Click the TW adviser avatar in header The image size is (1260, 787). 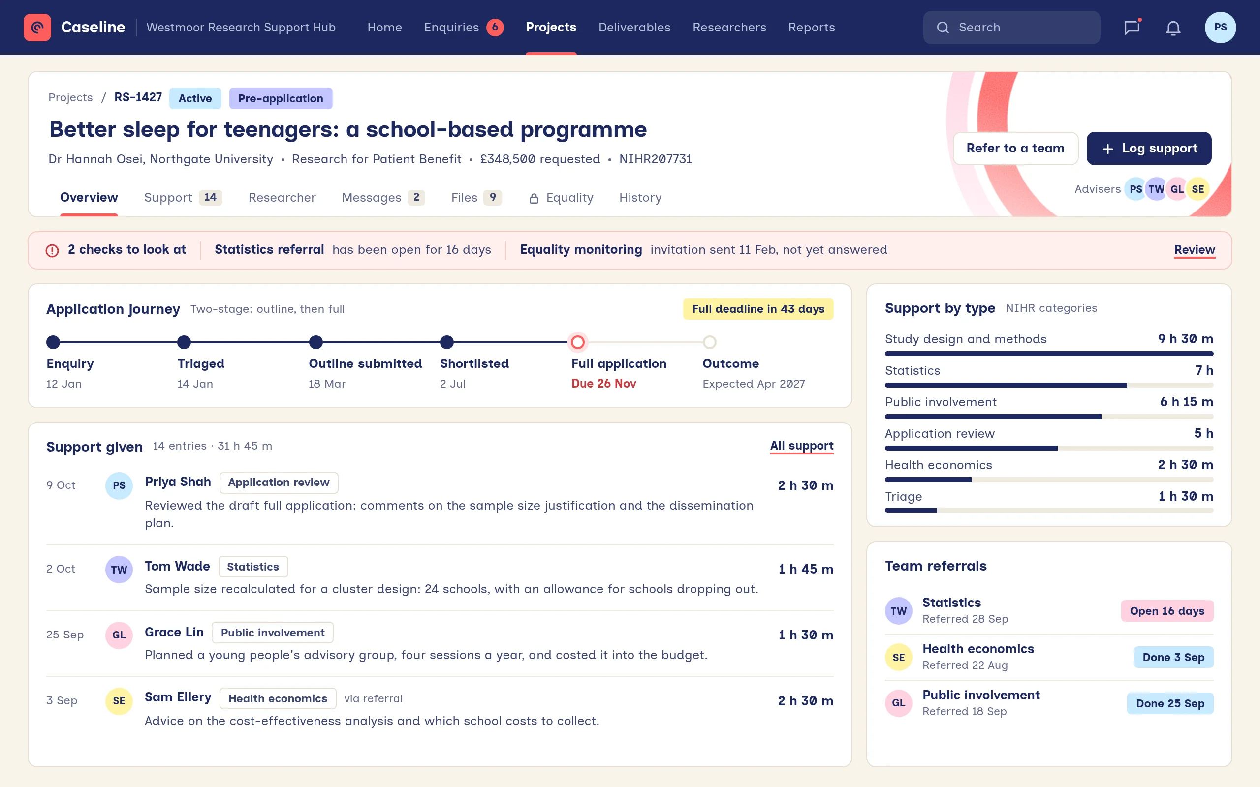(x=1156, y=189)
